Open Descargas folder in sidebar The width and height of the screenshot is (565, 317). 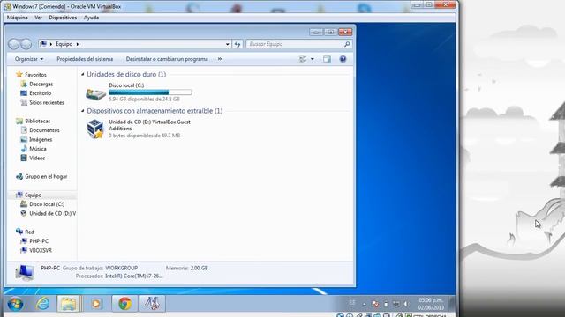(41, 85)
